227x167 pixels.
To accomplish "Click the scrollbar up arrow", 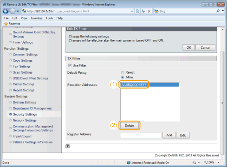I will (222, 29).
